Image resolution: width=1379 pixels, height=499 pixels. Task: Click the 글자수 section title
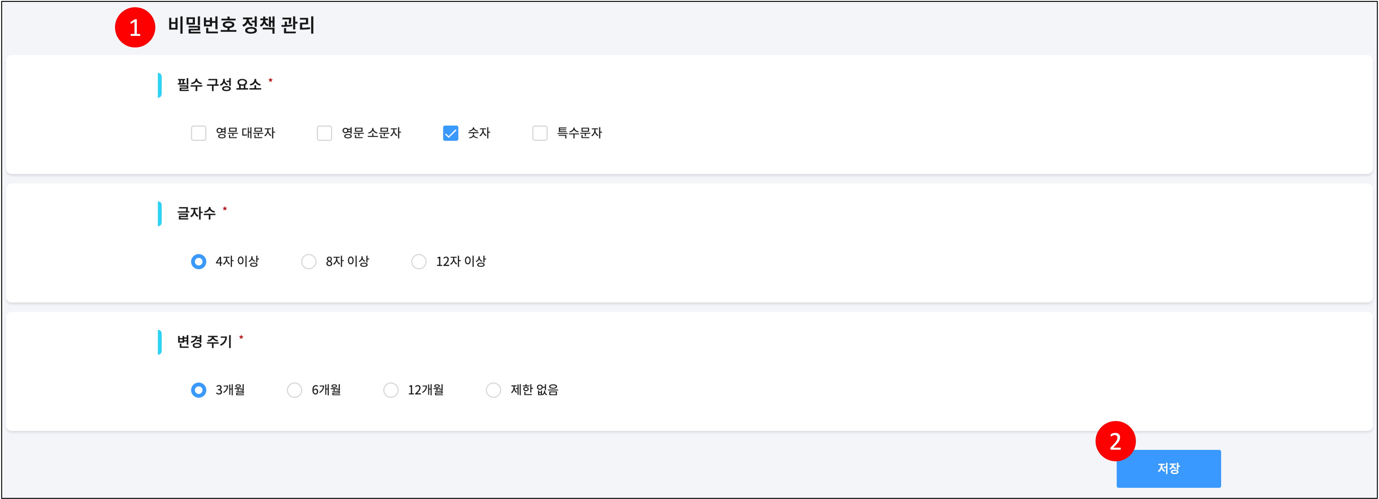coord(196,213)
